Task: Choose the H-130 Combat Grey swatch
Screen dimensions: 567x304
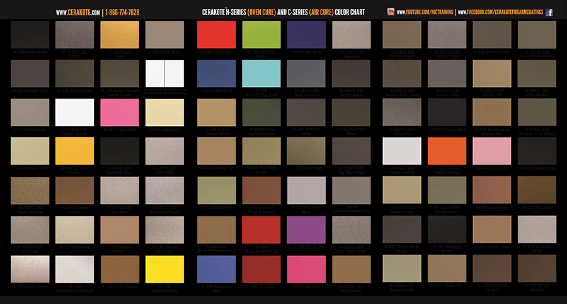Action: tap(30, 74)
